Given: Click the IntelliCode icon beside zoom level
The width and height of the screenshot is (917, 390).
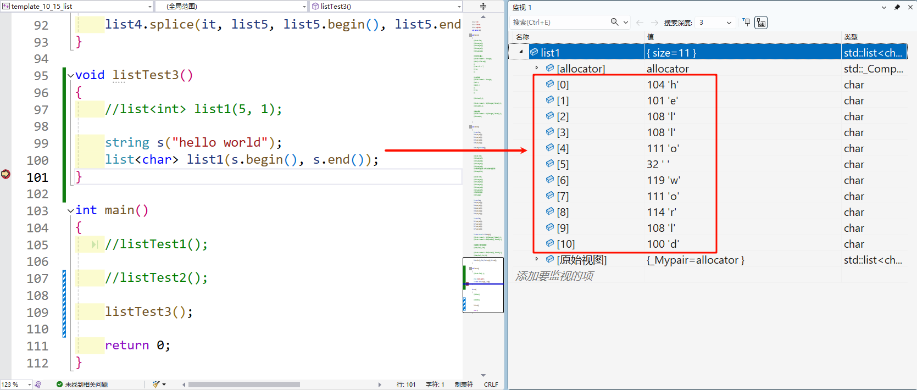Looking at the screenshot, I should click(x=38, y=385).
